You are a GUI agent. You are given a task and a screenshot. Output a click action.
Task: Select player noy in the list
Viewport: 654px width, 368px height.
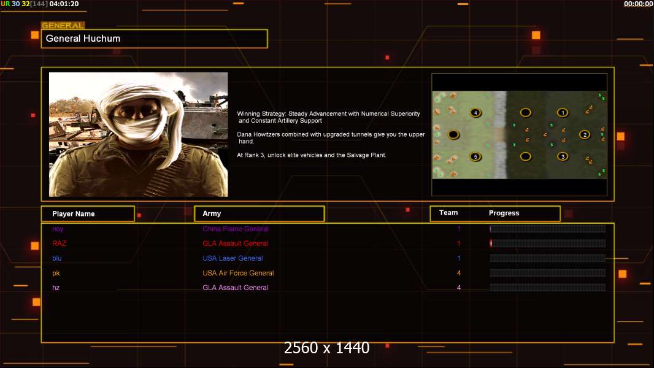pyautogui.click(x=58, y=229)
